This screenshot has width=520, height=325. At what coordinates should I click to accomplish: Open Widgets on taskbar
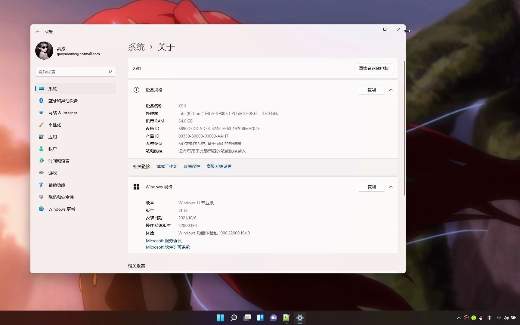click(x=260, y=318)
